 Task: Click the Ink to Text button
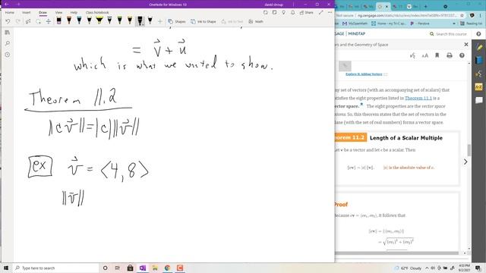(x=232, y=21)
